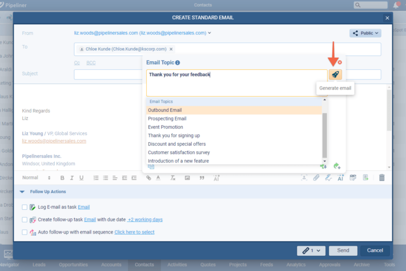This screenshot has height=271, width=406.
Task: Click the insert link icon
Action: tap(148, 178)
